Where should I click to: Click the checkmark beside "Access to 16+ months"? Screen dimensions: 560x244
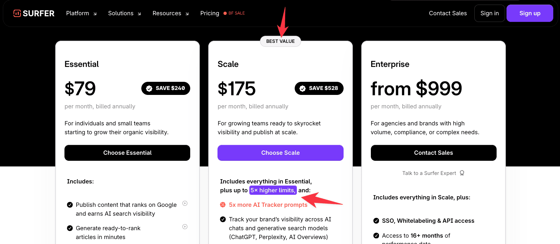(x=376, y=236)
